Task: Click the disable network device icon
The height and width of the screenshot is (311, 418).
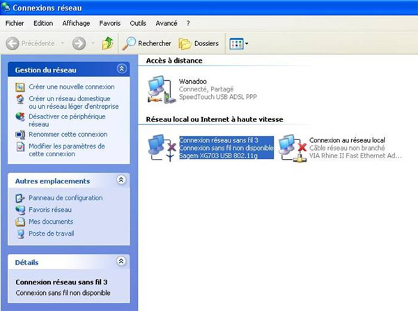Action: pos(20,117)
